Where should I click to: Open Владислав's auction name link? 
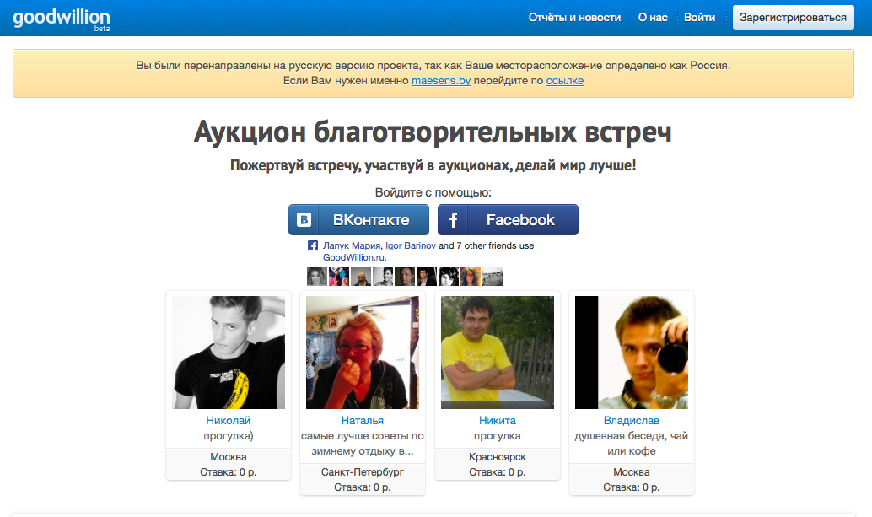[x=631, y=421]
